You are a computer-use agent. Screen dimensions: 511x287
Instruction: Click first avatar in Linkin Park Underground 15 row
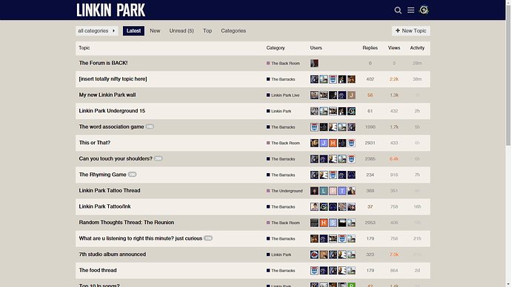click(x=314, y=111)
